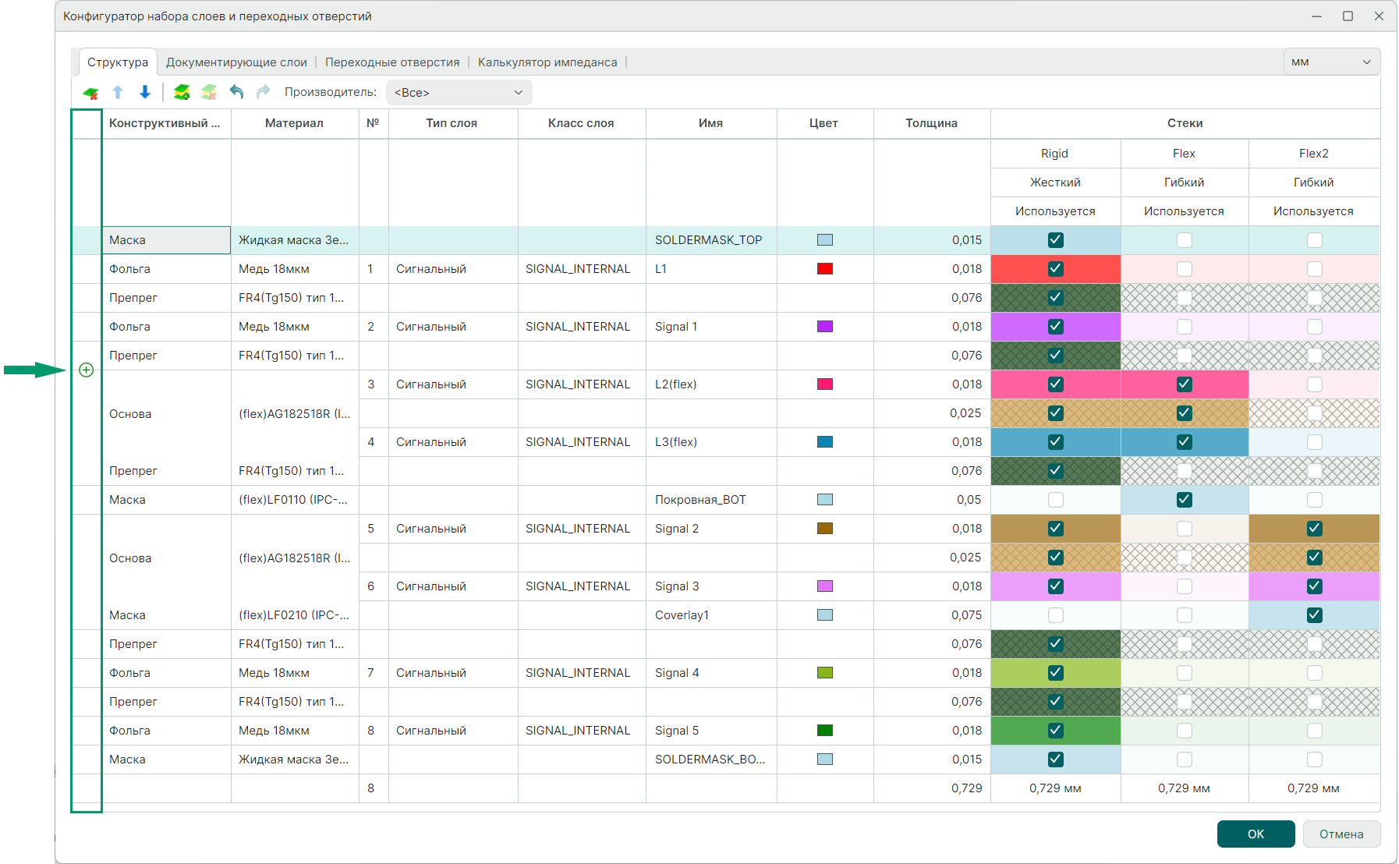Open Калькулятор импеданса tab
The image size is (1399, 864).
click(547, 62)
